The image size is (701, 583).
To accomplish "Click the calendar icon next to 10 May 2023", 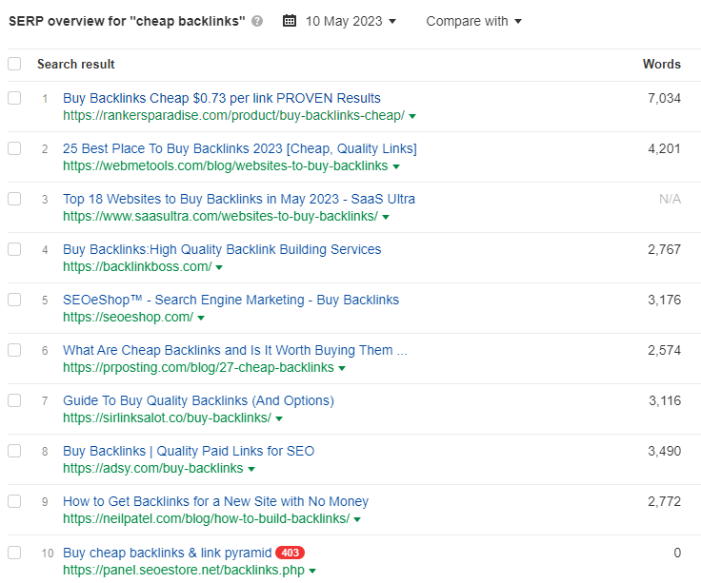I will click(290, 21).
